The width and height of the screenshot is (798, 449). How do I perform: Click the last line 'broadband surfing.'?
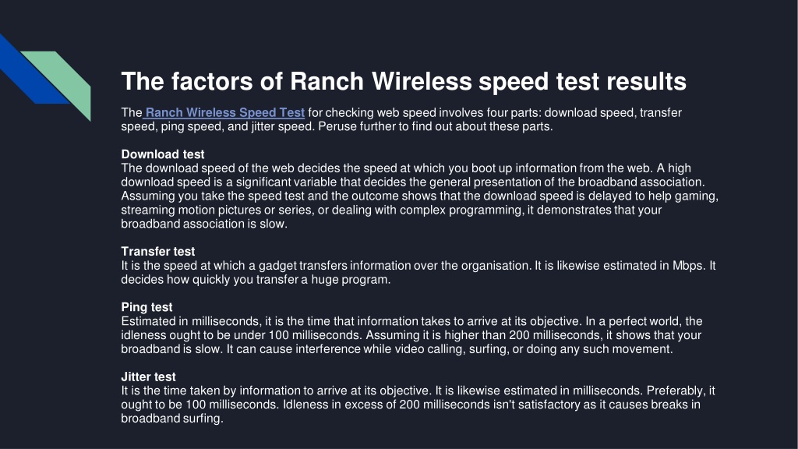coord(172,419)
